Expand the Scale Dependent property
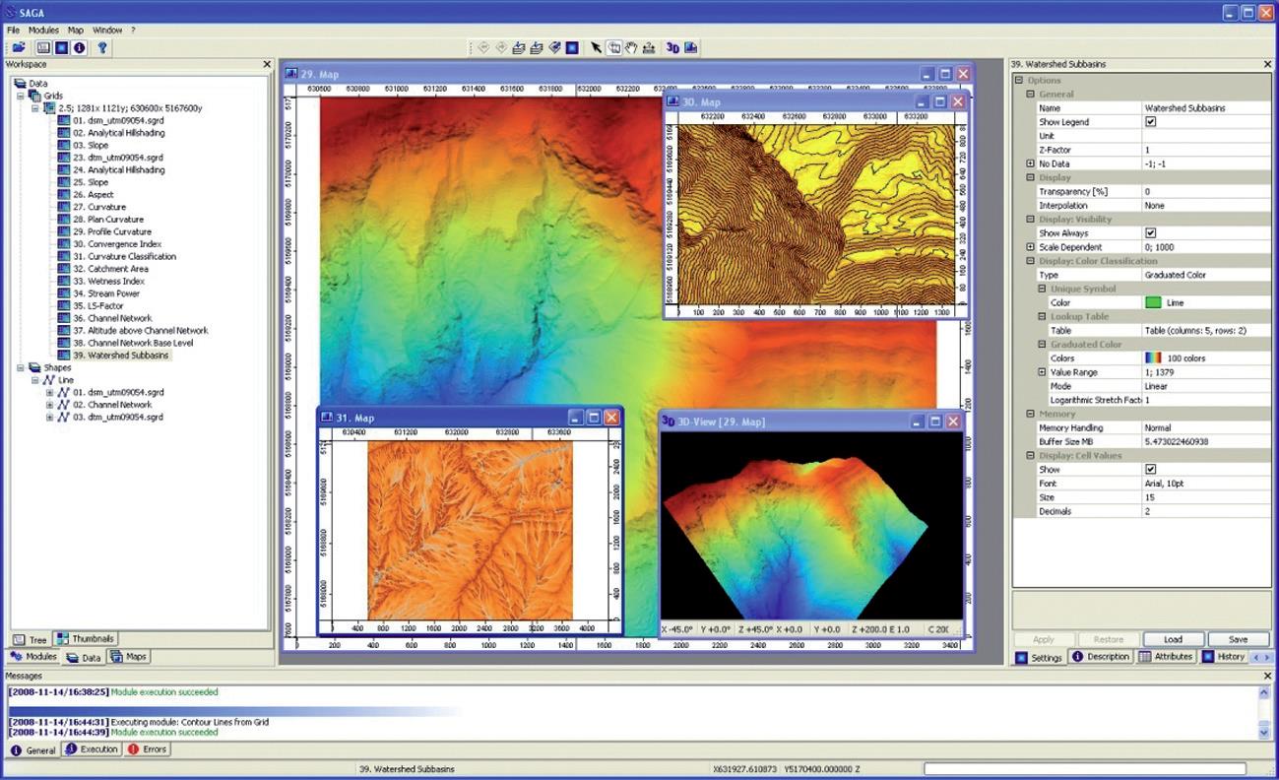Viewport: 1279px width, 780px height. (x=1031, y=247)
